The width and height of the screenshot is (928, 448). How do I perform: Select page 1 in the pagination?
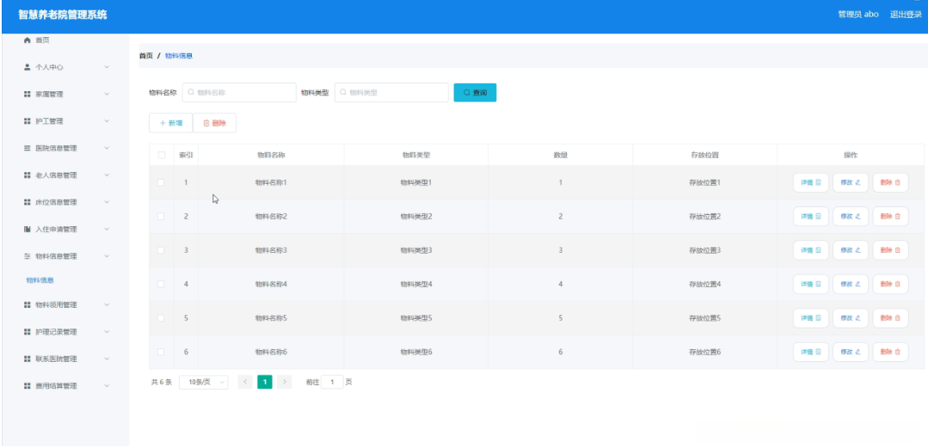[x=265, y=383]
